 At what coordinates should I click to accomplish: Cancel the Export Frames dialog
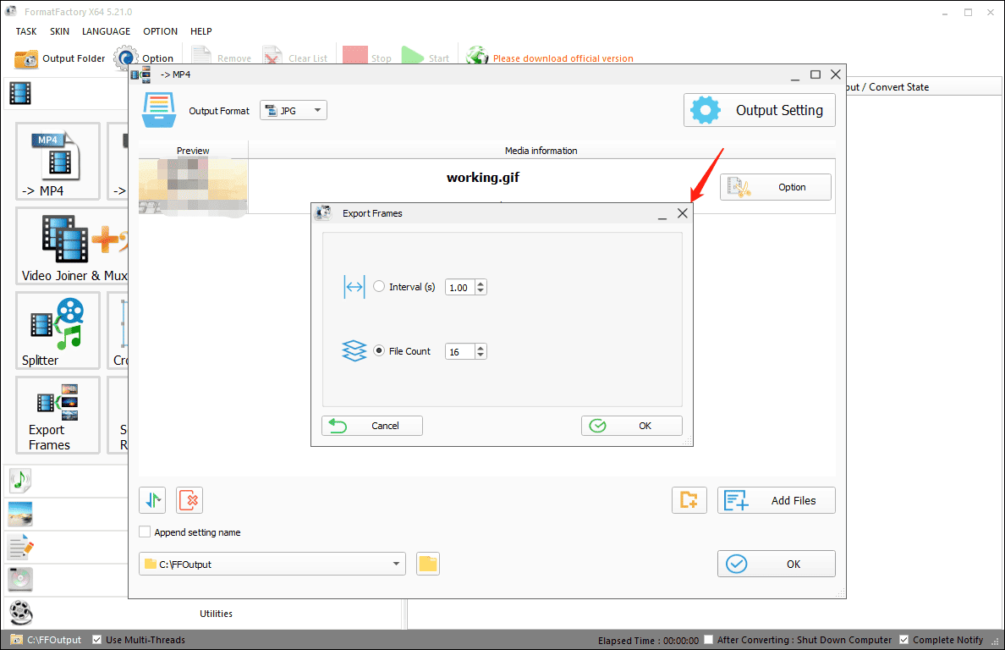[371, 426]
